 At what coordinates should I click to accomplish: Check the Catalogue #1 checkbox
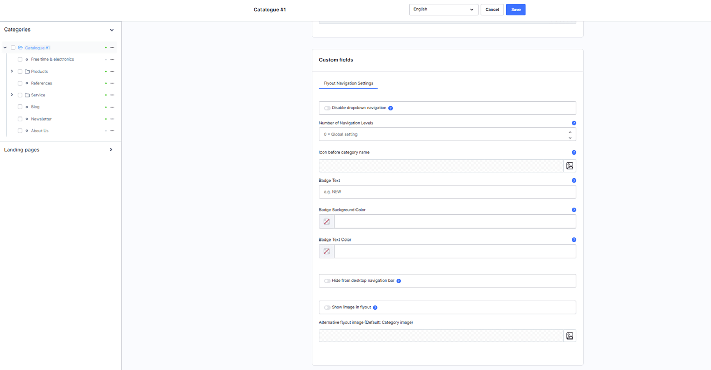click(13, 48)
